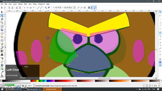Select the Node edit tool
Viewport: 162px width, 91px height.
(2, 16)
